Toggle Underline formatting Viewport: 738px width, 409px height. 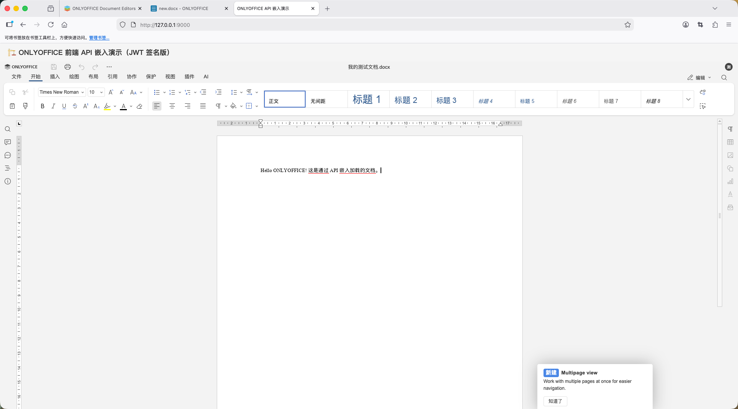point(64,106)
